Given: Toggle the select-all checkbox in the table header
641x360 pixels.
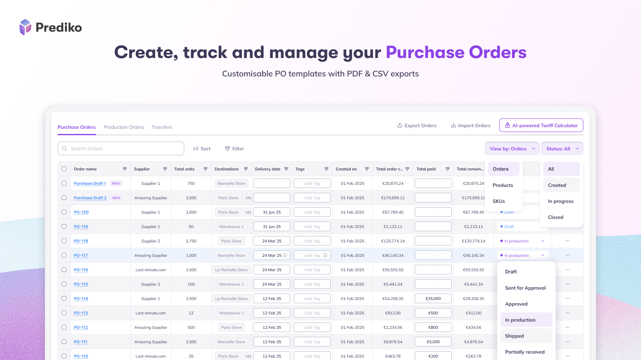Looking at the screenshot, I should pos(64,169).
